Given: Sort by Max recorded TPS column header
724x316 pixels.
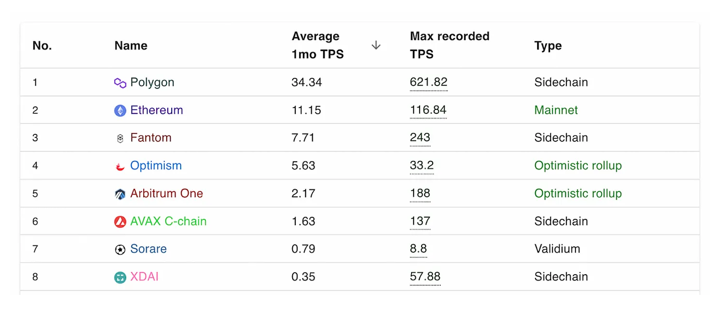Looking at the screenshot, I should coord(449,45).
